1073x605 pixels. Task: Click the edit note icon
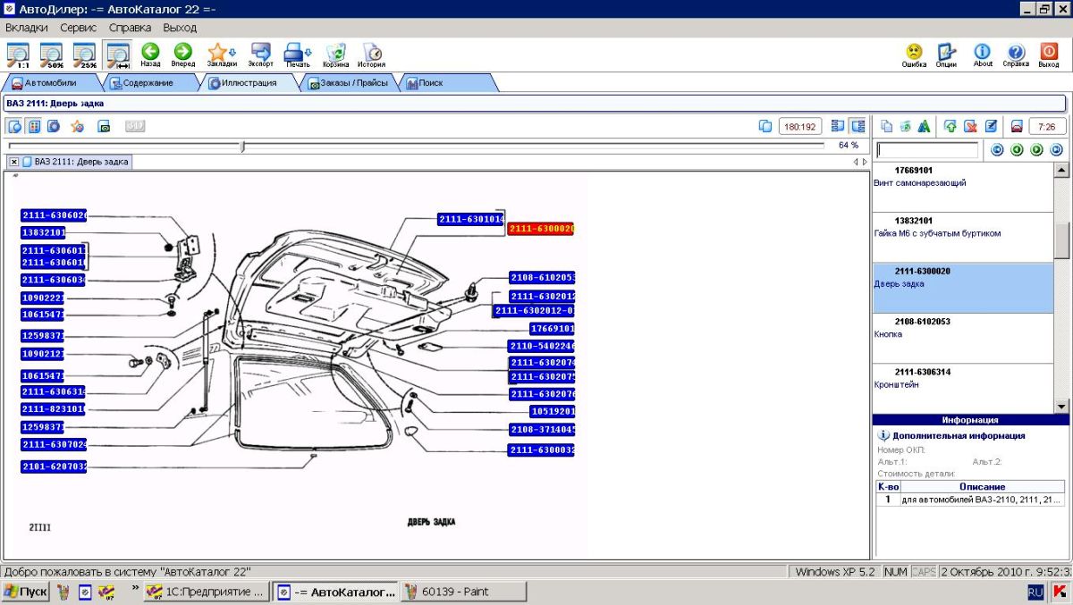[x=991, y=126]
